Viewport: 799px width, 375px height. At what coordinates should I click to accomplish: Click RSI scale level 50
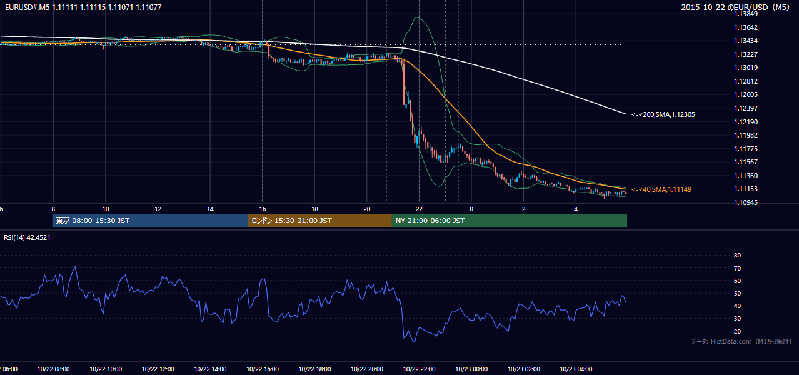coord(737,293)
